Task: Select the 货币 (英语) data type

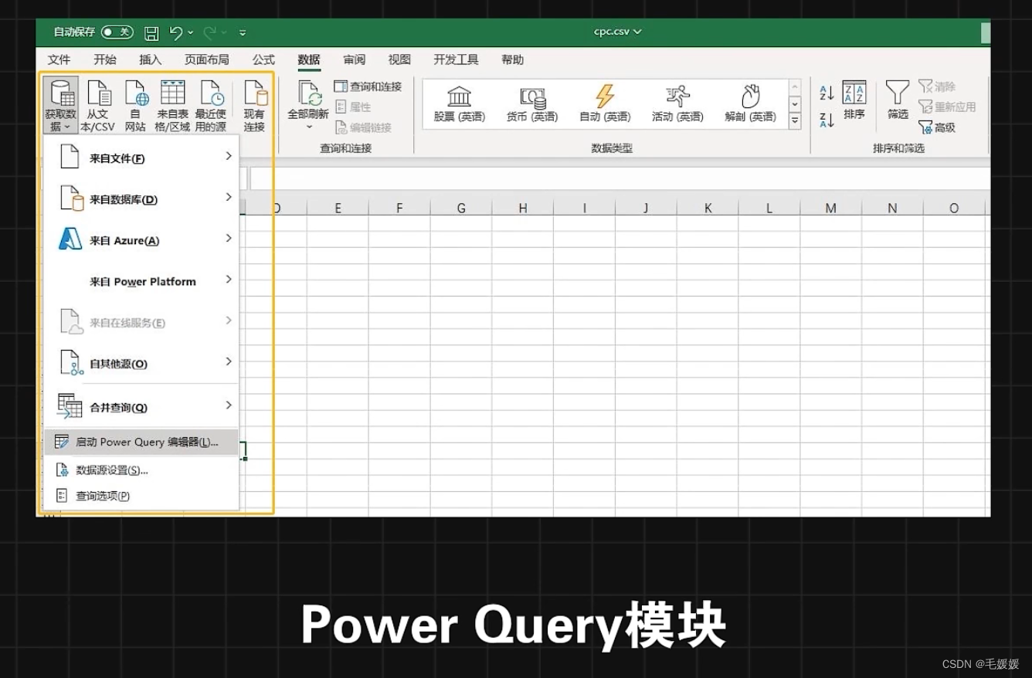Action: [532, 104]
